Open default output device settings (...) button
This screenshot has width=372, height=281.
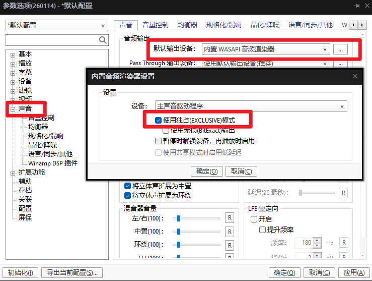point(340,49)
